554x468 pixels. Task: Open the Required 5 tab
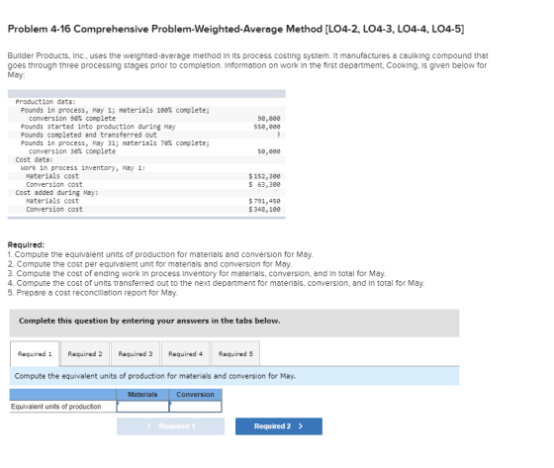pyautogui.click(x=235, y=353)
